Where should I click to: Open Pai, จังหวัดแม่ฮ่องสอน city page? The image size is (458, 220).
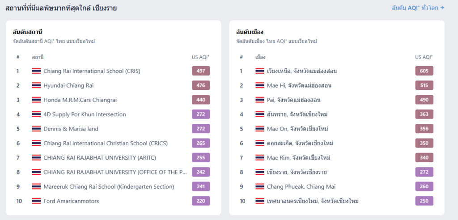(x=293, y=100)
